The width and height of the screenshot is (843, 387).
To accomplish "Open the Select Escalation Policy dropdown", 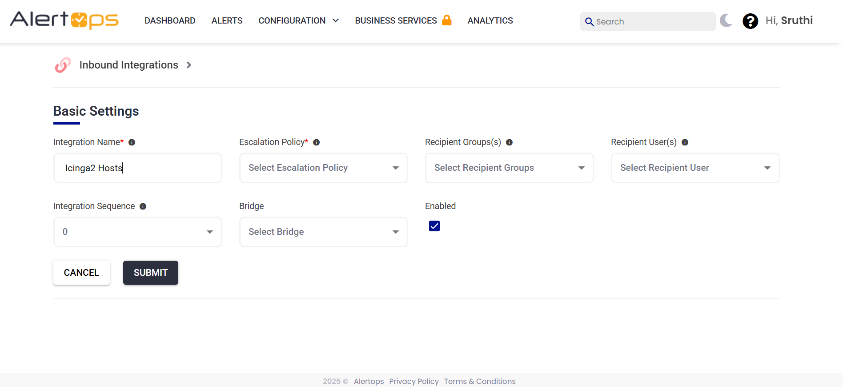I will click(323, 168).
